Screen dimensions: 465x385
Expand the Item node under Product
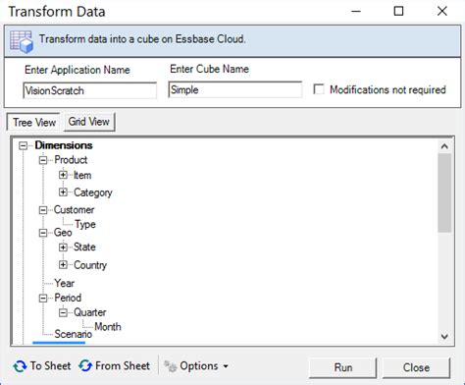click(63, 175)
